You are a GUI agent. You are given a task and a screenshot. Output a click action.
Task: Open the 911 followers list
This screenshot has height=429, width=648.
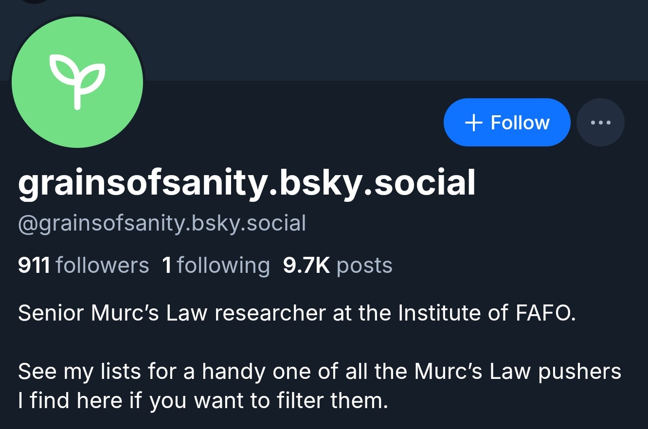(x=83, y=266)
